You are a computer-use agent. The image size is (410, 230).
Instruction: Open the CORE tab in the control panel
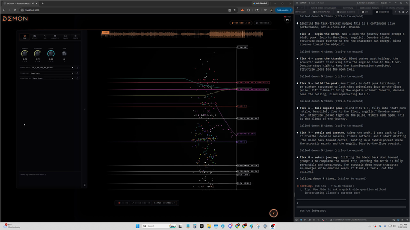pos(24,37)
